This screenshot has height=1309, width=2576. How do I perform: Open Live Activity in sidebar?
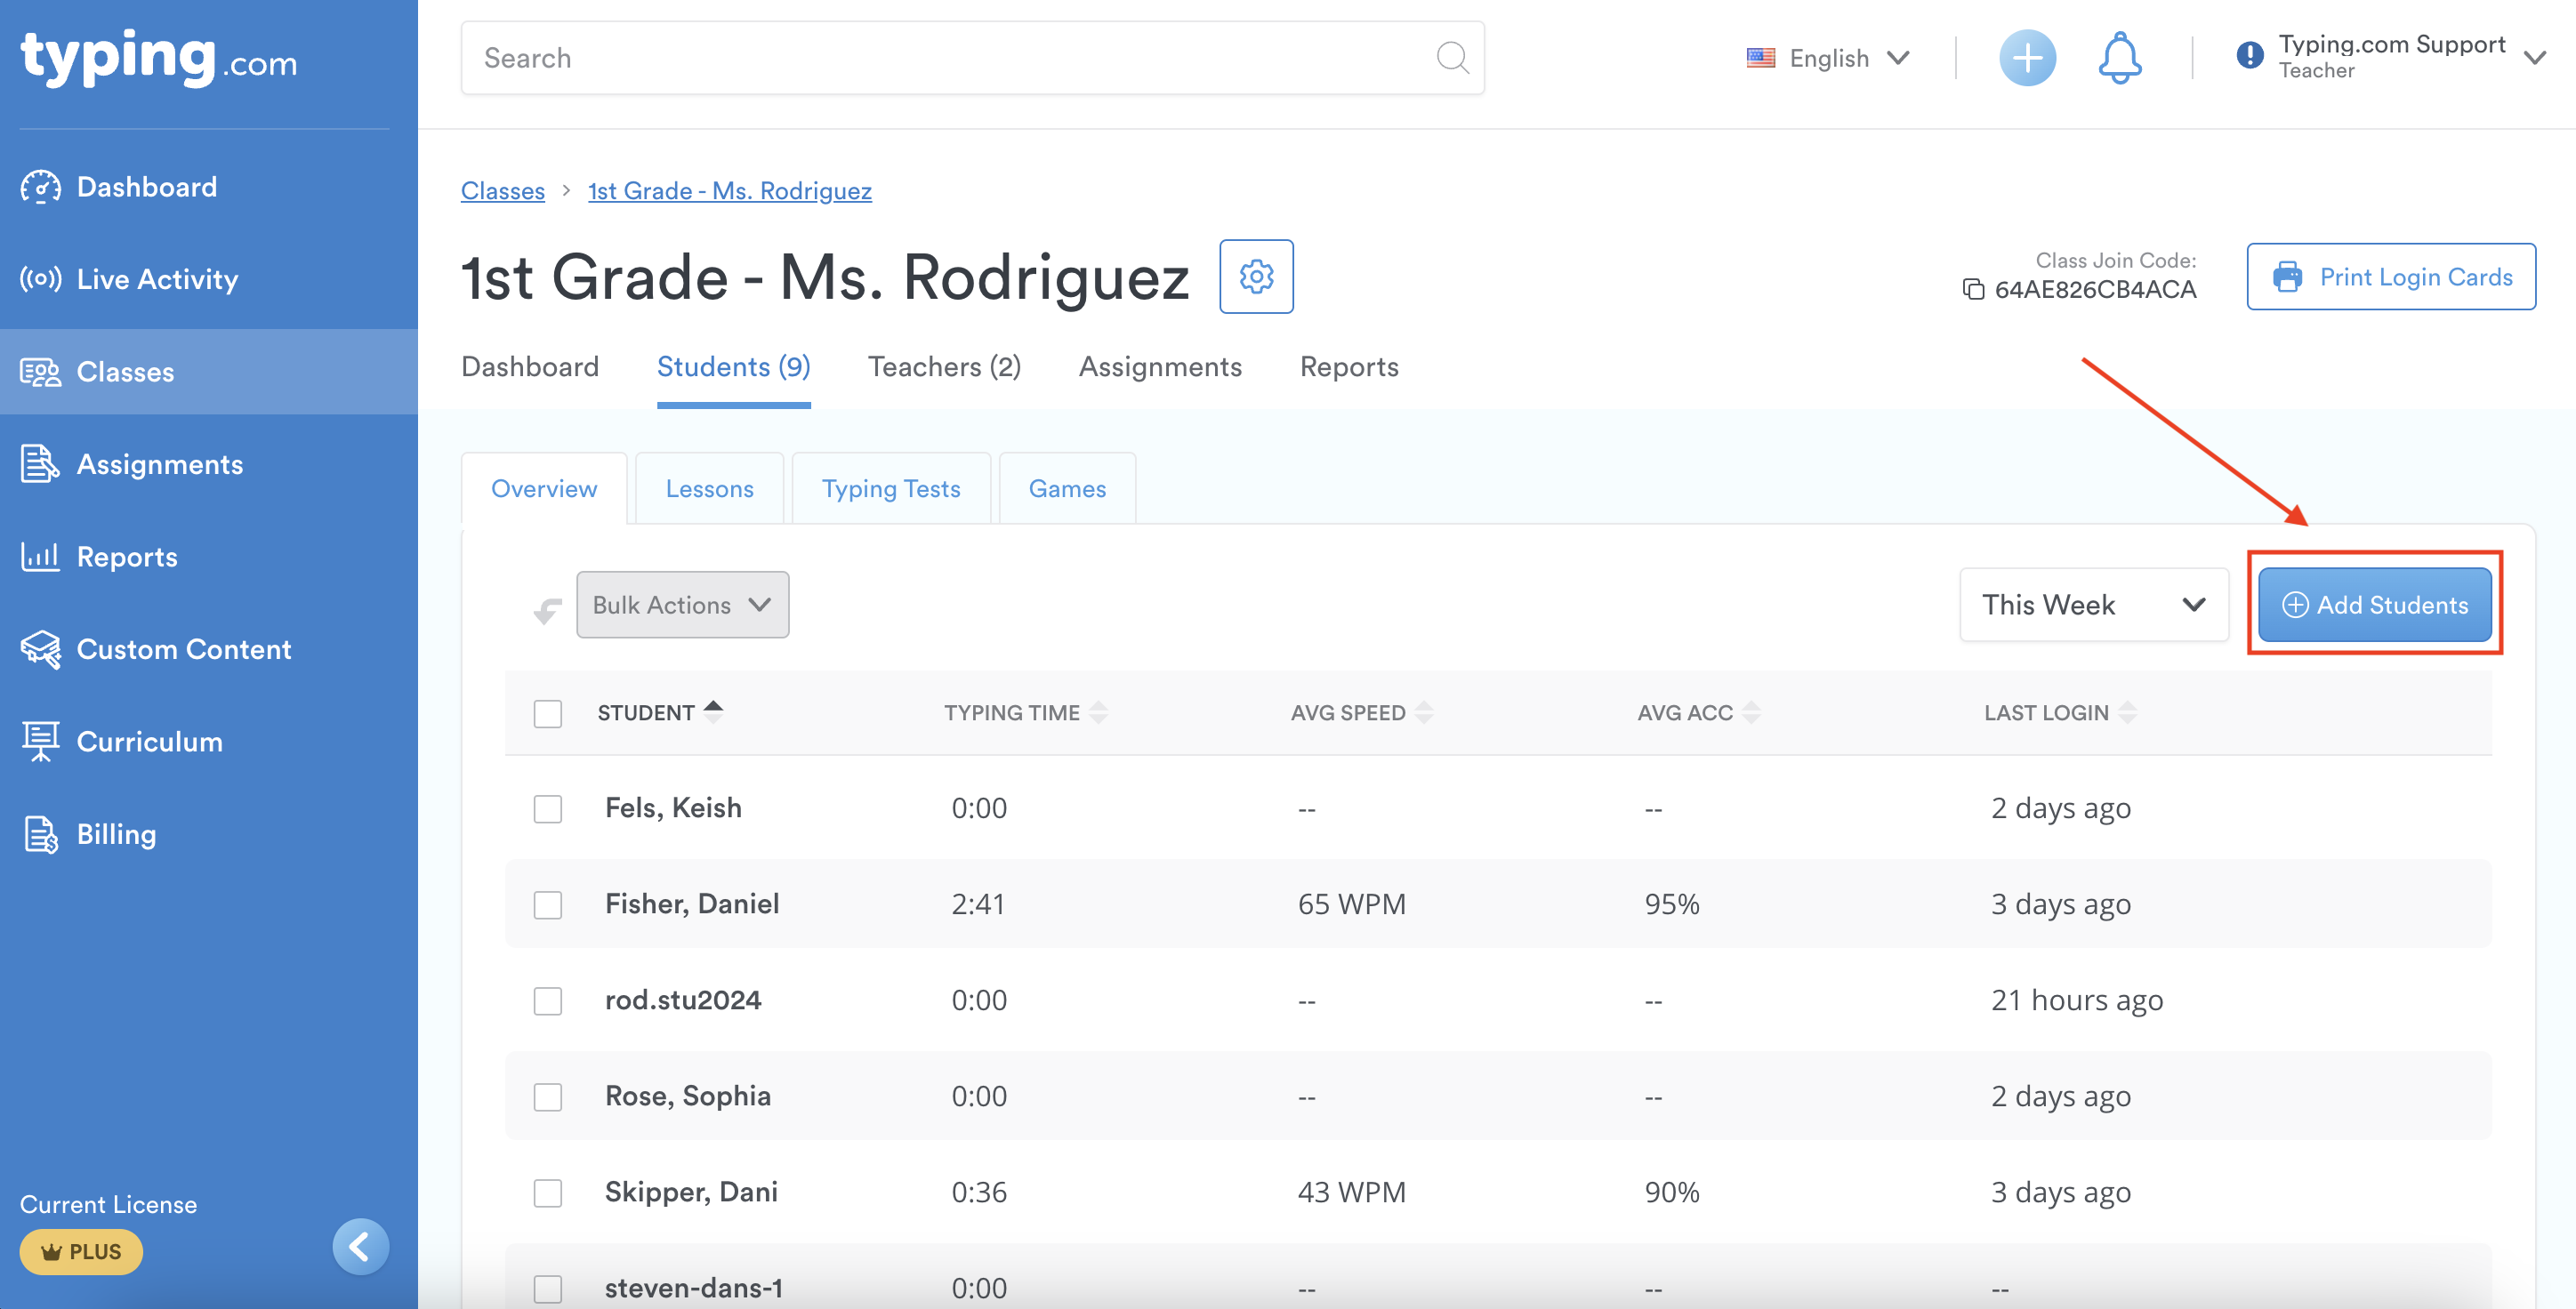click(157, 279)
